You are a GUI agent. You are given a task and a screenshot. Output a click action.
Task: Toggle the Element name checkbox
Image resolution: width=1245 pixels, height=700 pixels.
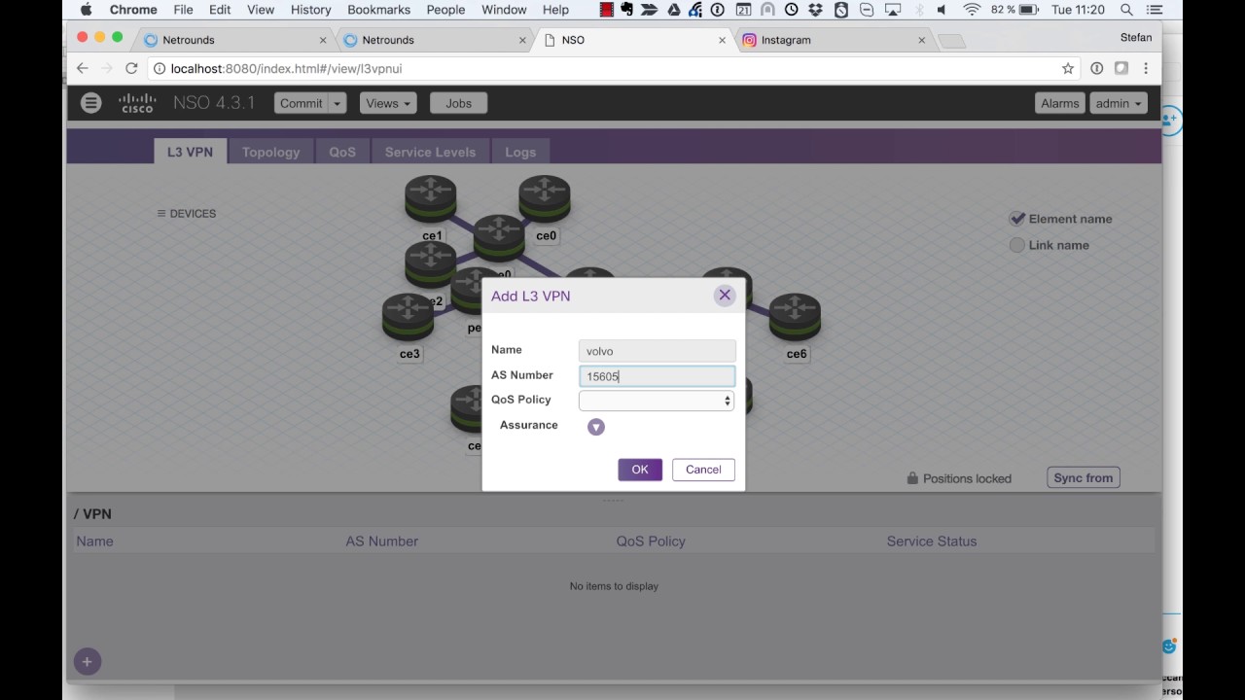1017,219
